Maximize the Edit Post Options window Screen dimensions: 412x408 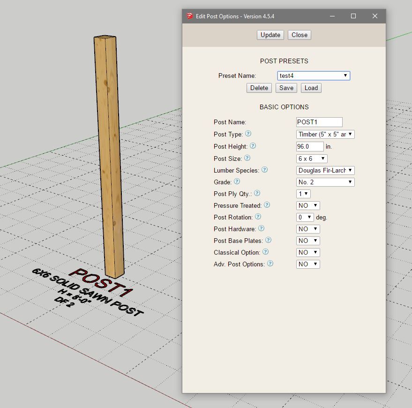[x=353, y=16]
